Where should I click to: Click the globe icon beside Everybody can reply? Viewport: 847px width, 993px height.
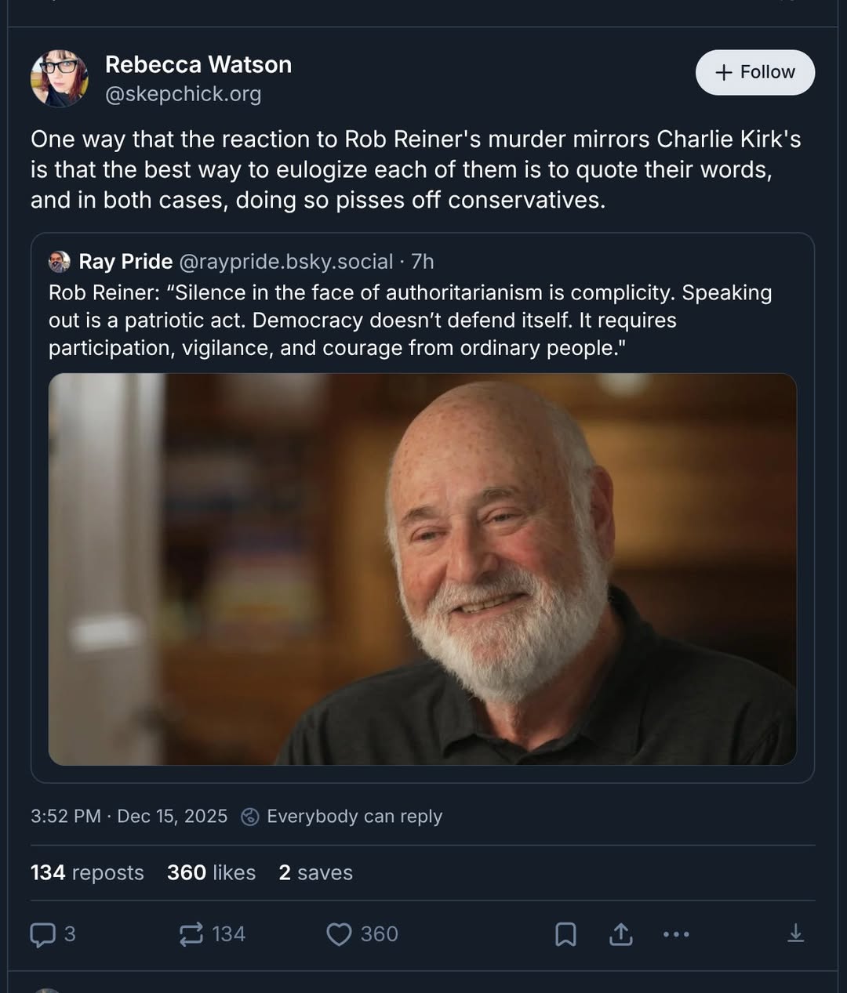(249, 817)
